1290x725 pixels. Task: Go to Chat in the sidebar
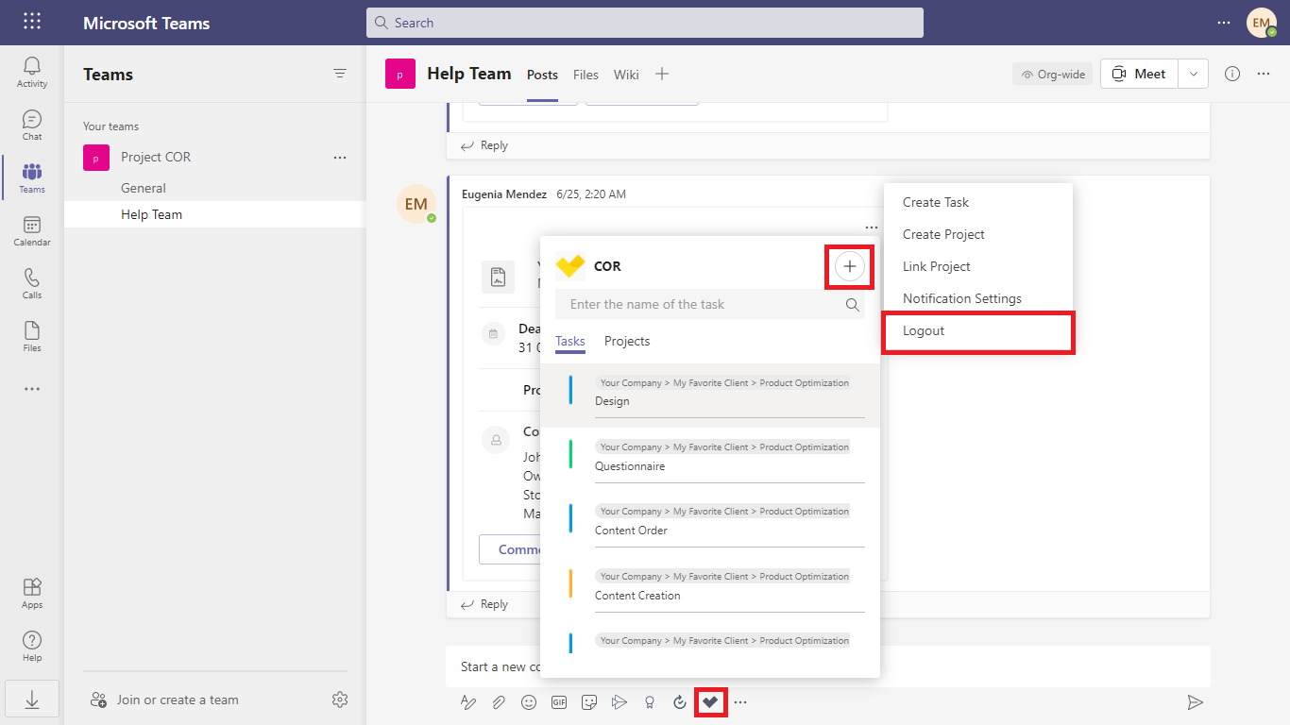coord(32,125)
